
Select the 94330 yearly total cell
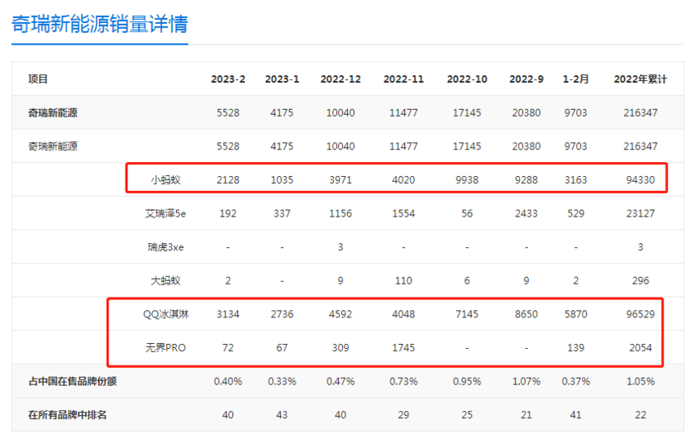pyautogui.click(x=641, y=180)
